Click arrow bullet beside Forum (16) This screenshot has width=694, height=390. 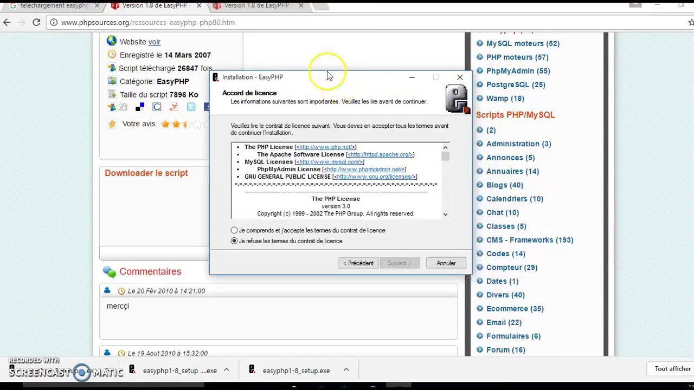[x=480, y=350]
